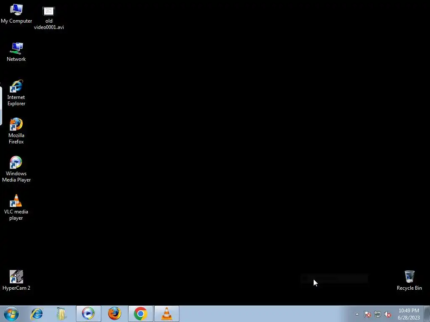Select the HyperCam 2 desktop shortcut
The width and height of the screenshot is (430, 322).
pos(16,280)
